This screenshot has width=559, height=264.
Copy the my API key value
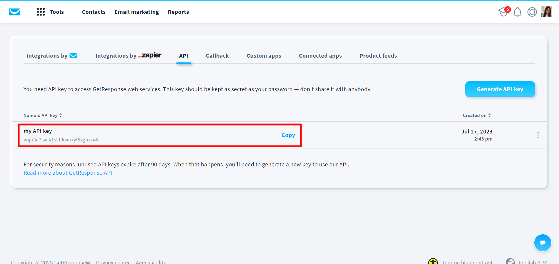click(288, 135)
